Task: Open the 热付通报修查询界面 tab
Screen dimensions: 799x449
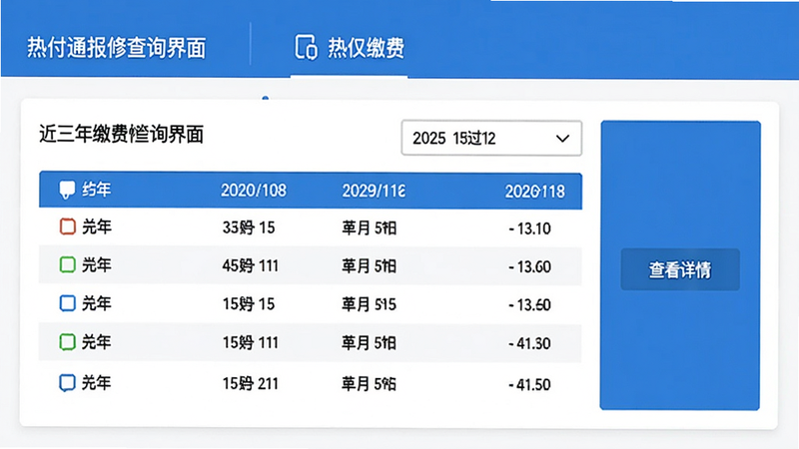Action: (116, 48)
